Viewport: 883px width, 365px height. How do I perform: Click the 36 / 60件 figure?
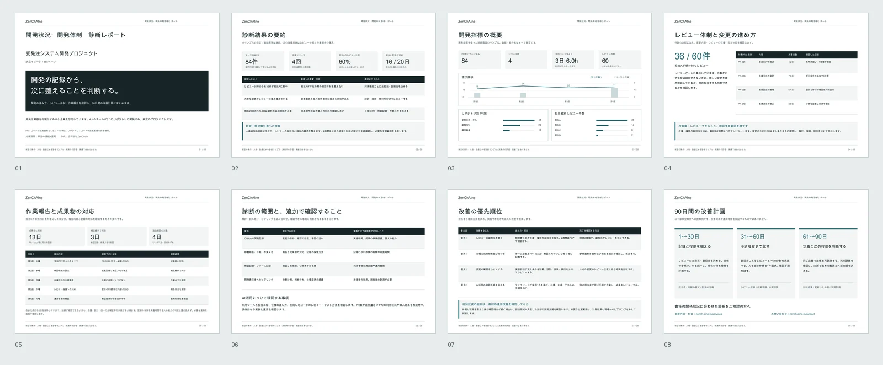tap(693, 56)
